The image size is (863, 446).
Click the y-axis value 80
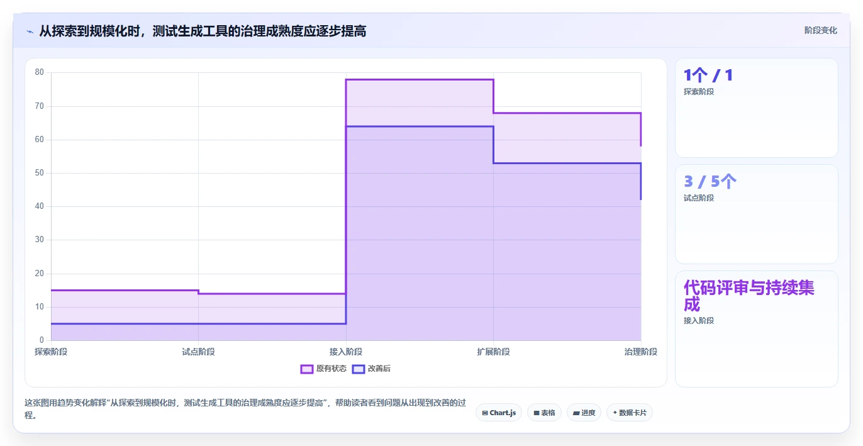pyautogui.click(x=40, y=72)
